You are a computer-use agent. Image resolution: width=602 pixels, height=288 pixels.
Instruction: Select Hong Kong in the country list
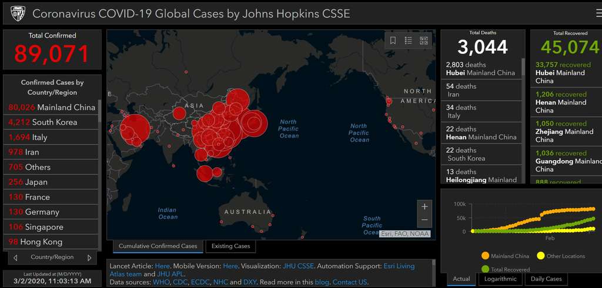point(52,242)
